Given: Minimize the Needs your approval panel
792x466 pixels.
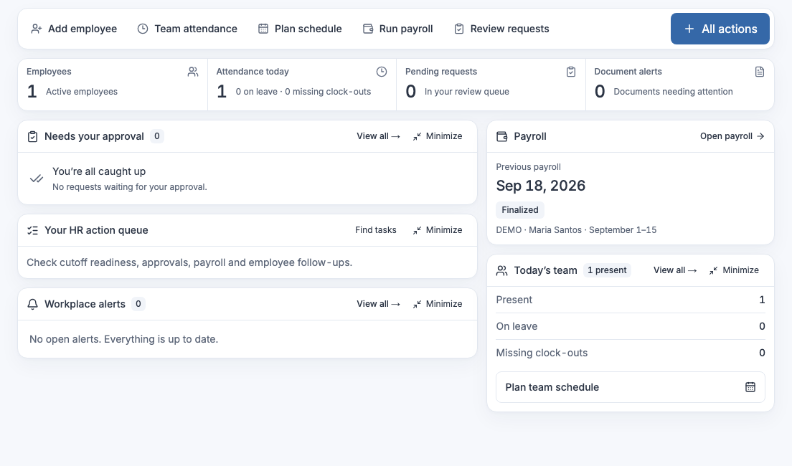Looking at the screenshot, I should 438,136.
